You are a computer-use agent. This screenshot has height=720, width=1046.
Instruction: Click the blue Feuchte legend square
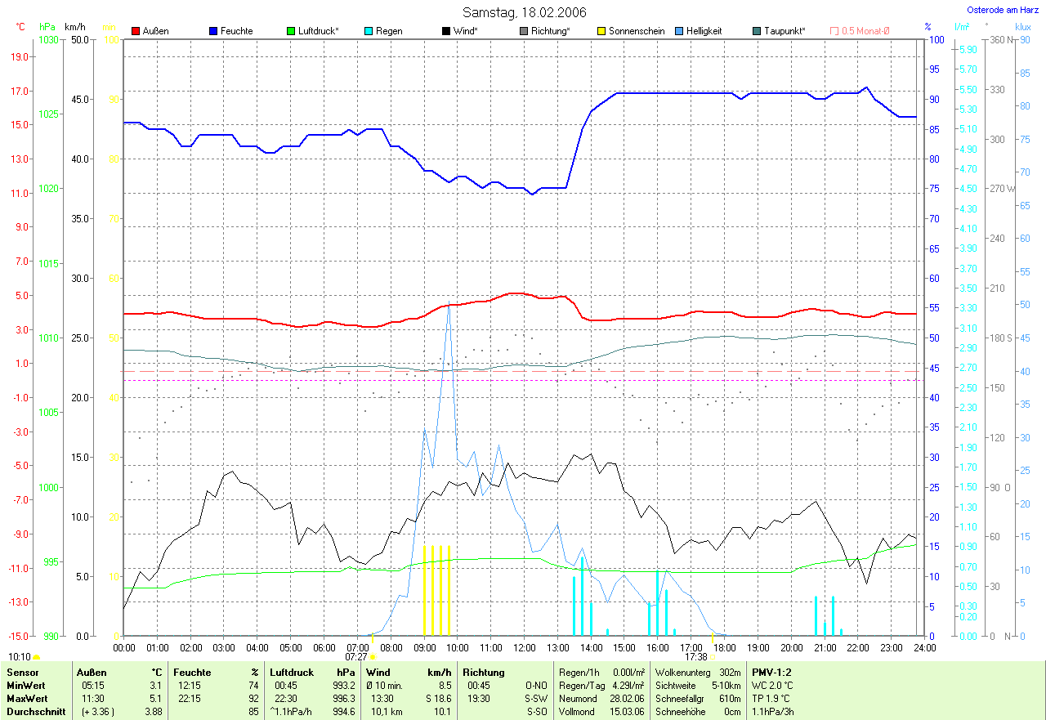(x=213, y=31)
